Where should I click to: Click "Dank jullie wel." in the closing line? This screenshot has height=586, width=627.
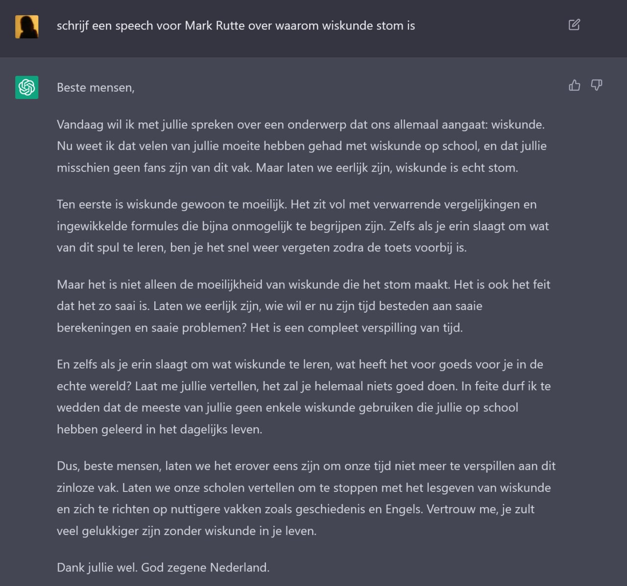click(97, 567)
